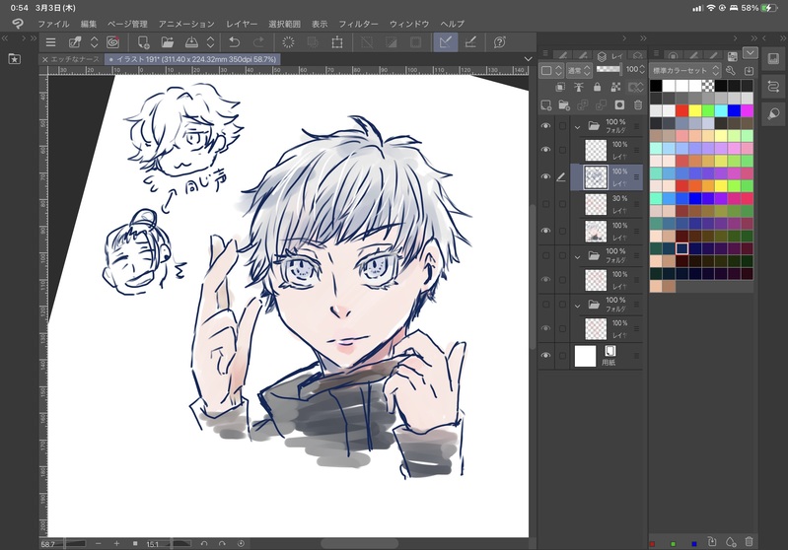Delete swatch with color set trash icon
The width and height of the screenshot is (788, 550).
(749, 541)
